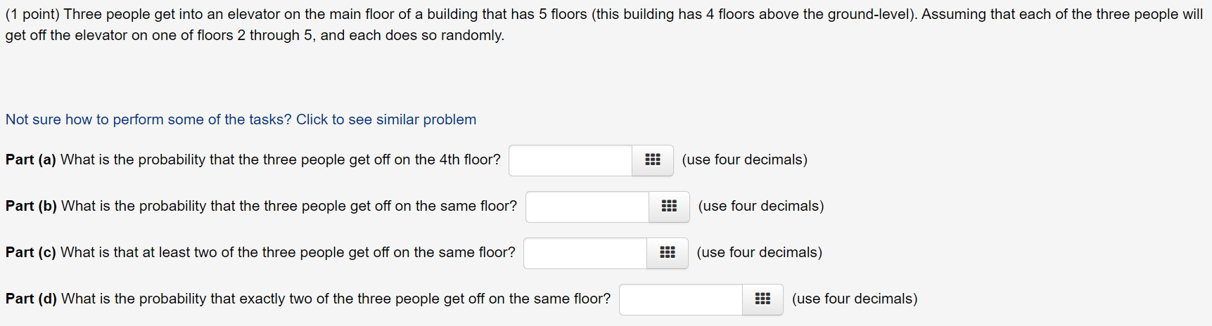Image resolution: width=1212 pixels, height=326 pixels.
Task: Focus the Part (c) at least two answer field
Action: pos(585,253)
